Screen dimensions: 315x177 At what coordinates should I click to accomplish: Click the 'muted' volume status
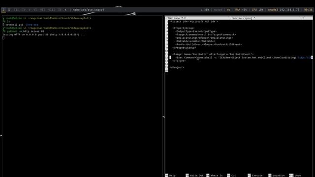click(x=218, y=10)
